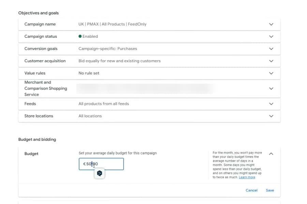Click the 'No rule set' value

[89, 73]
